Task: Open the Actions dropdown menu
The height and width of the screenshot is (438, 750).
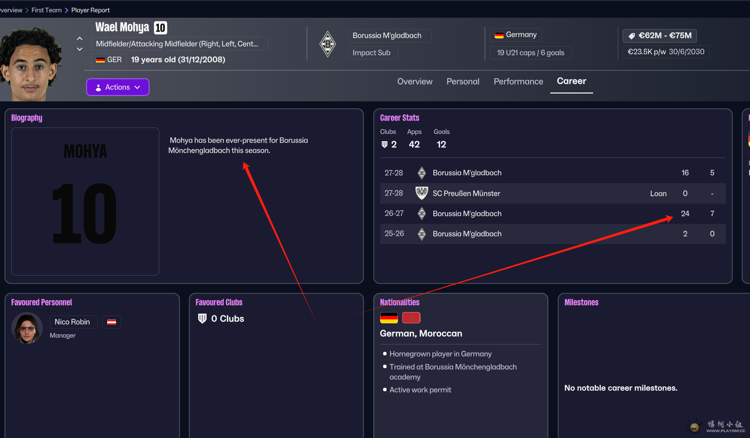Action: (118, 87)
